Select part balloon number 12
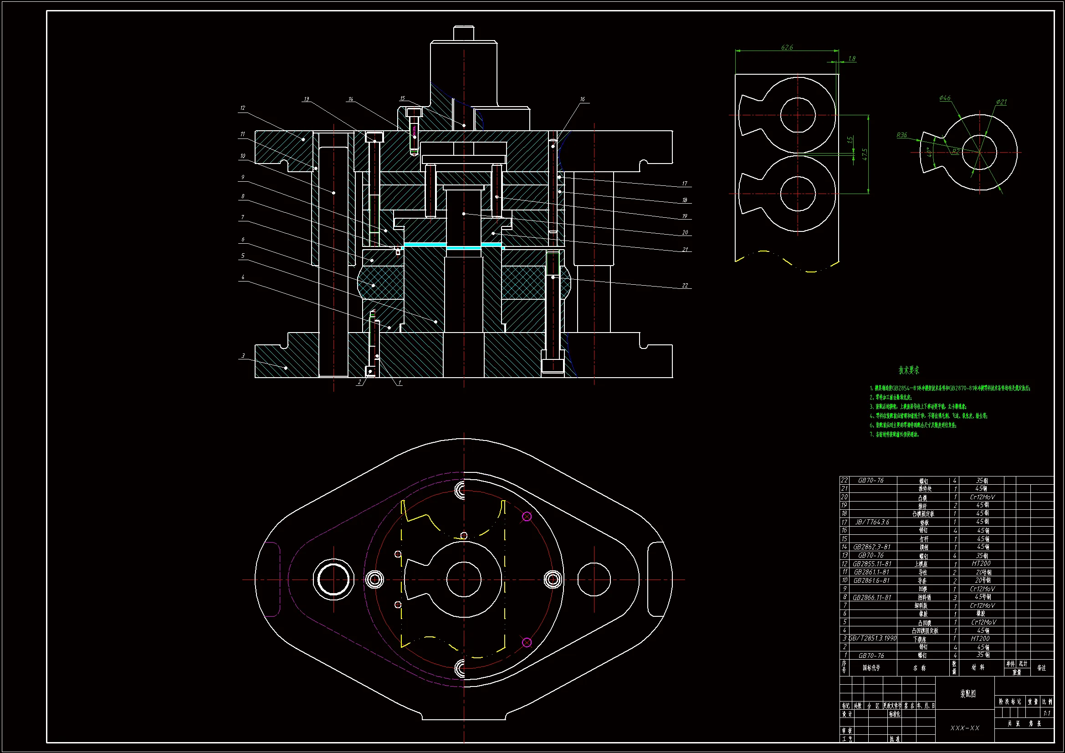1065x753 pixels. (243, 108)
